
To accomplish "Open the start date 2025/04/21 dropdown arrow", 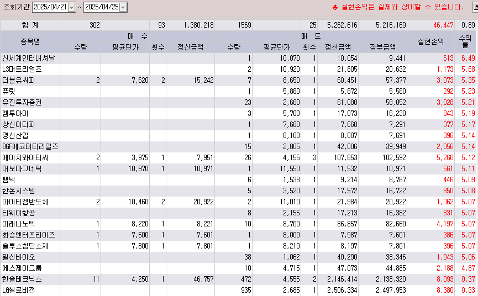I will pos(72,7).
